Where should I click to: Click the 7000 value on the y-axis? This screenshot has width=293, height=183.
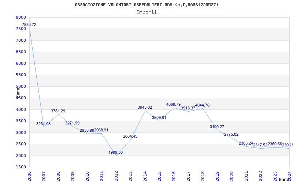coord(21,40)
